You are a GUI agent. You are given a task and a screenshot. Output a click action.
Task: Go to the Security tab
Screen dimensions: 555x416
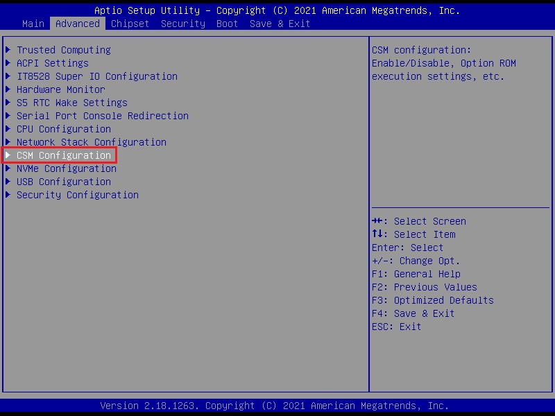point(182,24)
